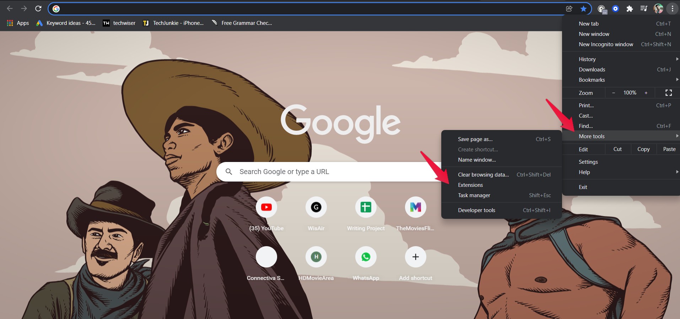Screen dimensions: 680x319
Task: Open the WisAir shortcut tile
Action: [x=316, y=214]
